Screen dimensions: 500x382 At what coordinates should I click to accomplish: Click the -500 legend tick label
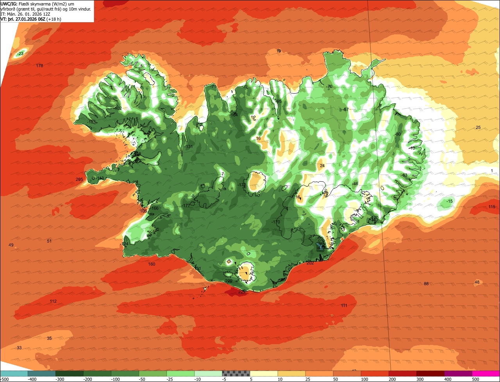(x=4, y=379)
